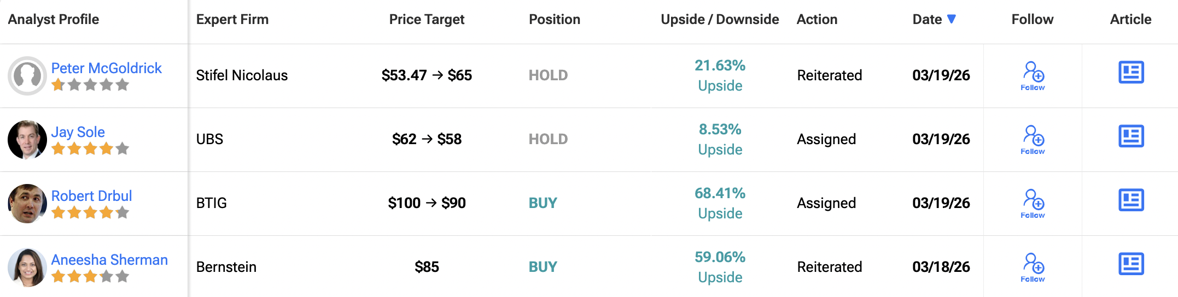
Task: Open Aneesha Sherman profile link
Action: tap(109, 260)
